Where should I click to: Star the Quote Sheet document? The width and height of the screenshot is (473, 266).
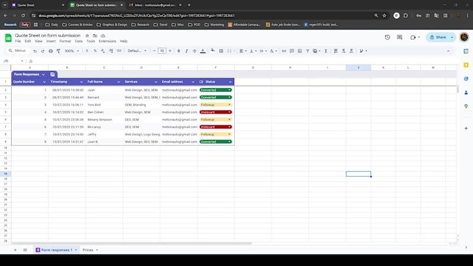coord(87,35)
